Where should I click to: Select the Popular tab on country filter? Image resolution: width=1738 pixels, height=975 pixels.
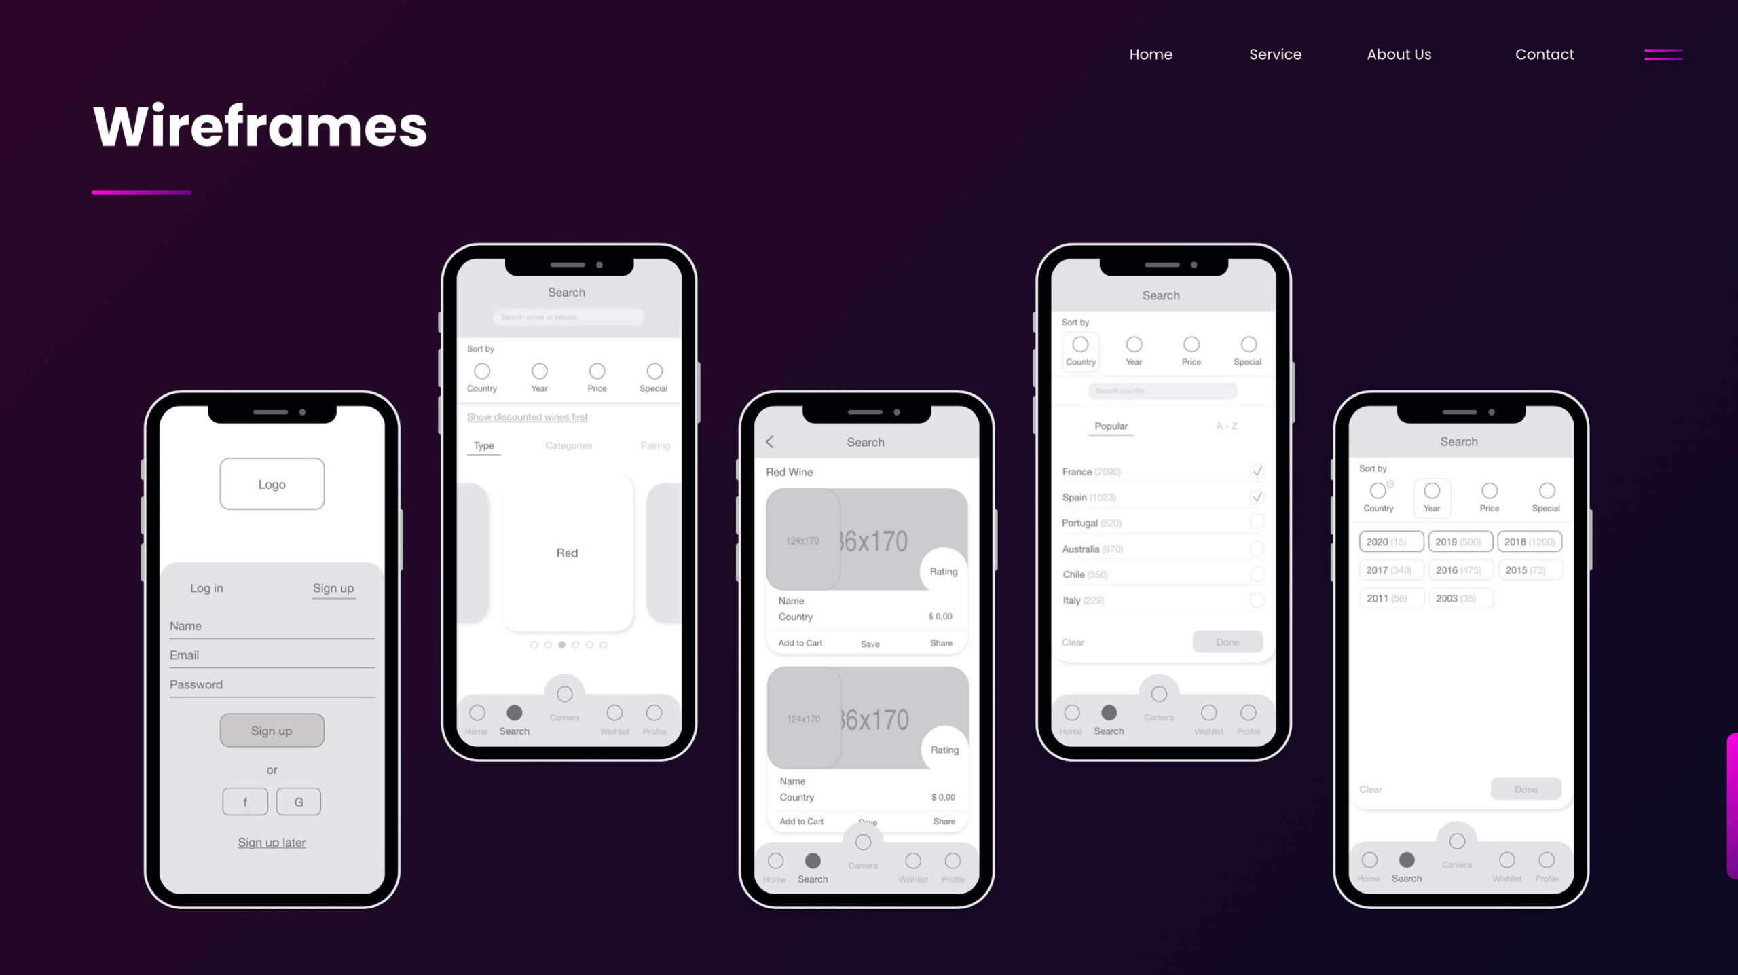[1110, 425]
